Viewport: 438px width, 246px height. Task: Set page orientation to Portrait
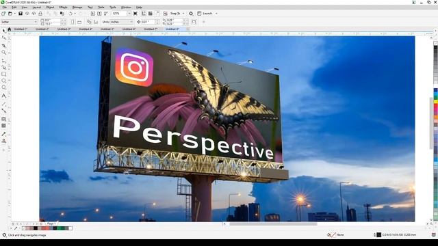click(x=73, y=22)
